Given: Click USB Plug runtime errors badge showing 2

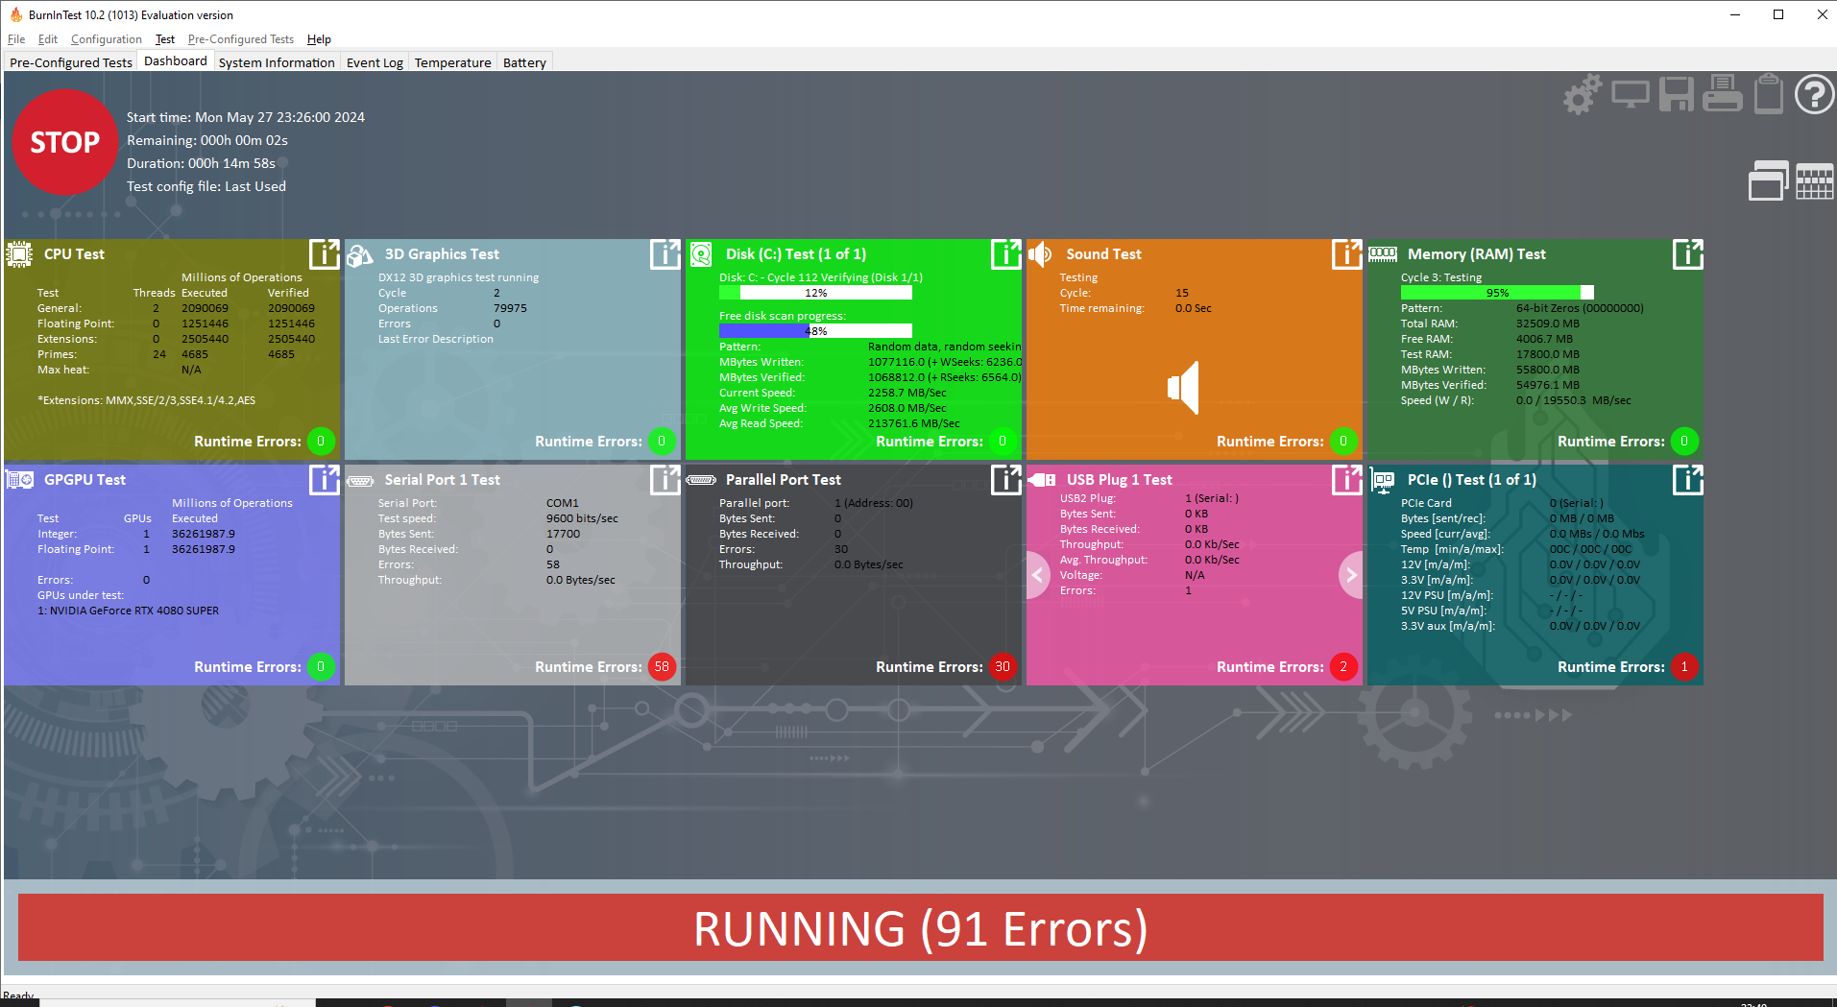Looking at the screenshot, I should [1343, 667].
